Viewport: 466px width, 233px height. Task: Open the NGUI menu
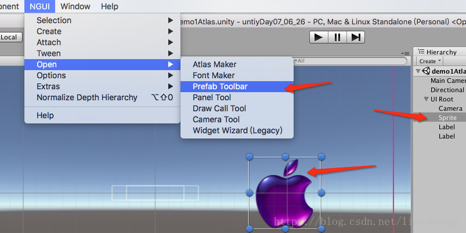pos(39,6)
